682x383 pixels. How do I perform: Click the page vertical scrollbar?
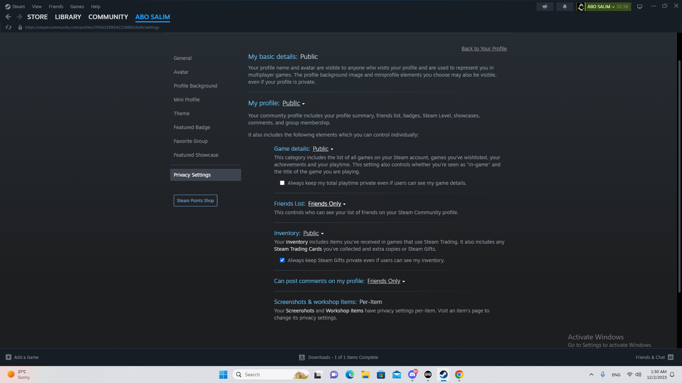coord(679,176)
